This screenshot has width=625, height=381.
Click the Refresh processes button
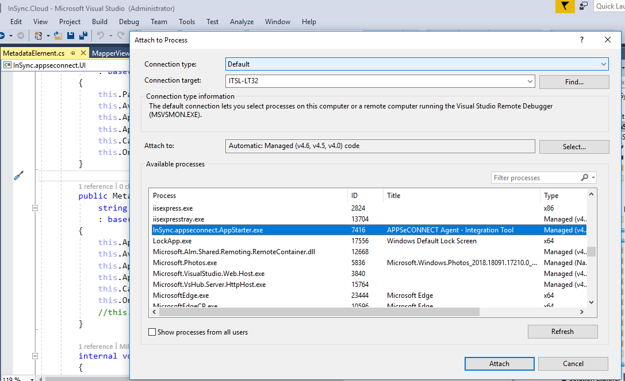tap(562, 332)
